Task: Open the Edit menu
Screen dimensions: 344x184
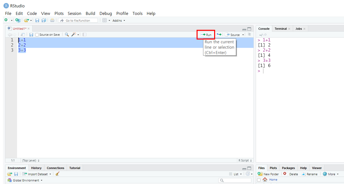Action: [19, 13]
